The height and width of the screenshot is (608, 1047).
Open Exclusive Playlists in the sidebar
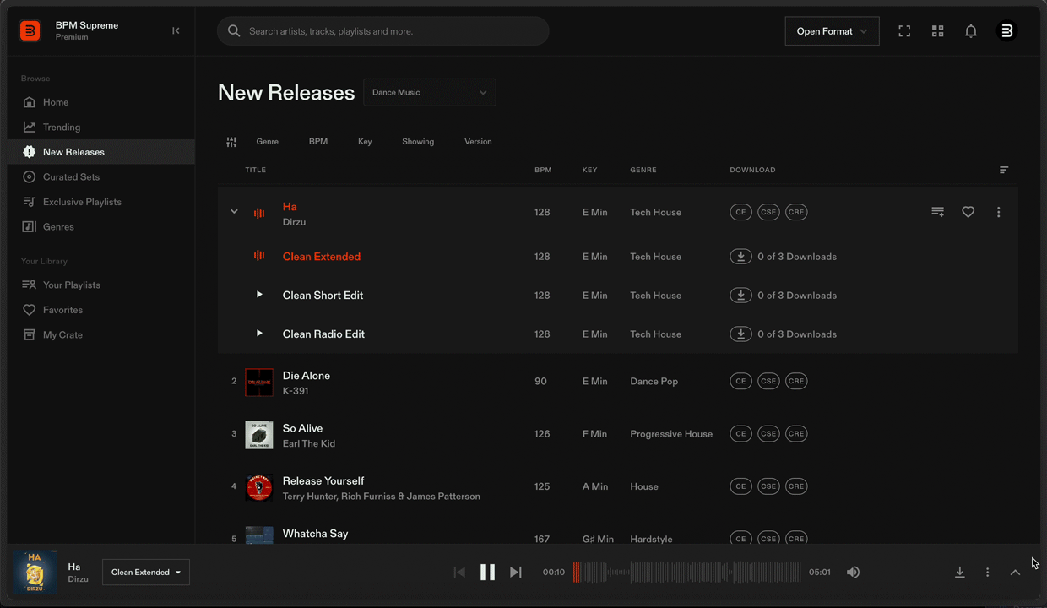[x=101, y=202]
